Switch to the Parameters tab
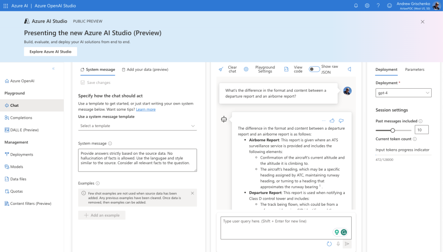The width and height of the screenshot is (443, 252). [x=414, y=70]
